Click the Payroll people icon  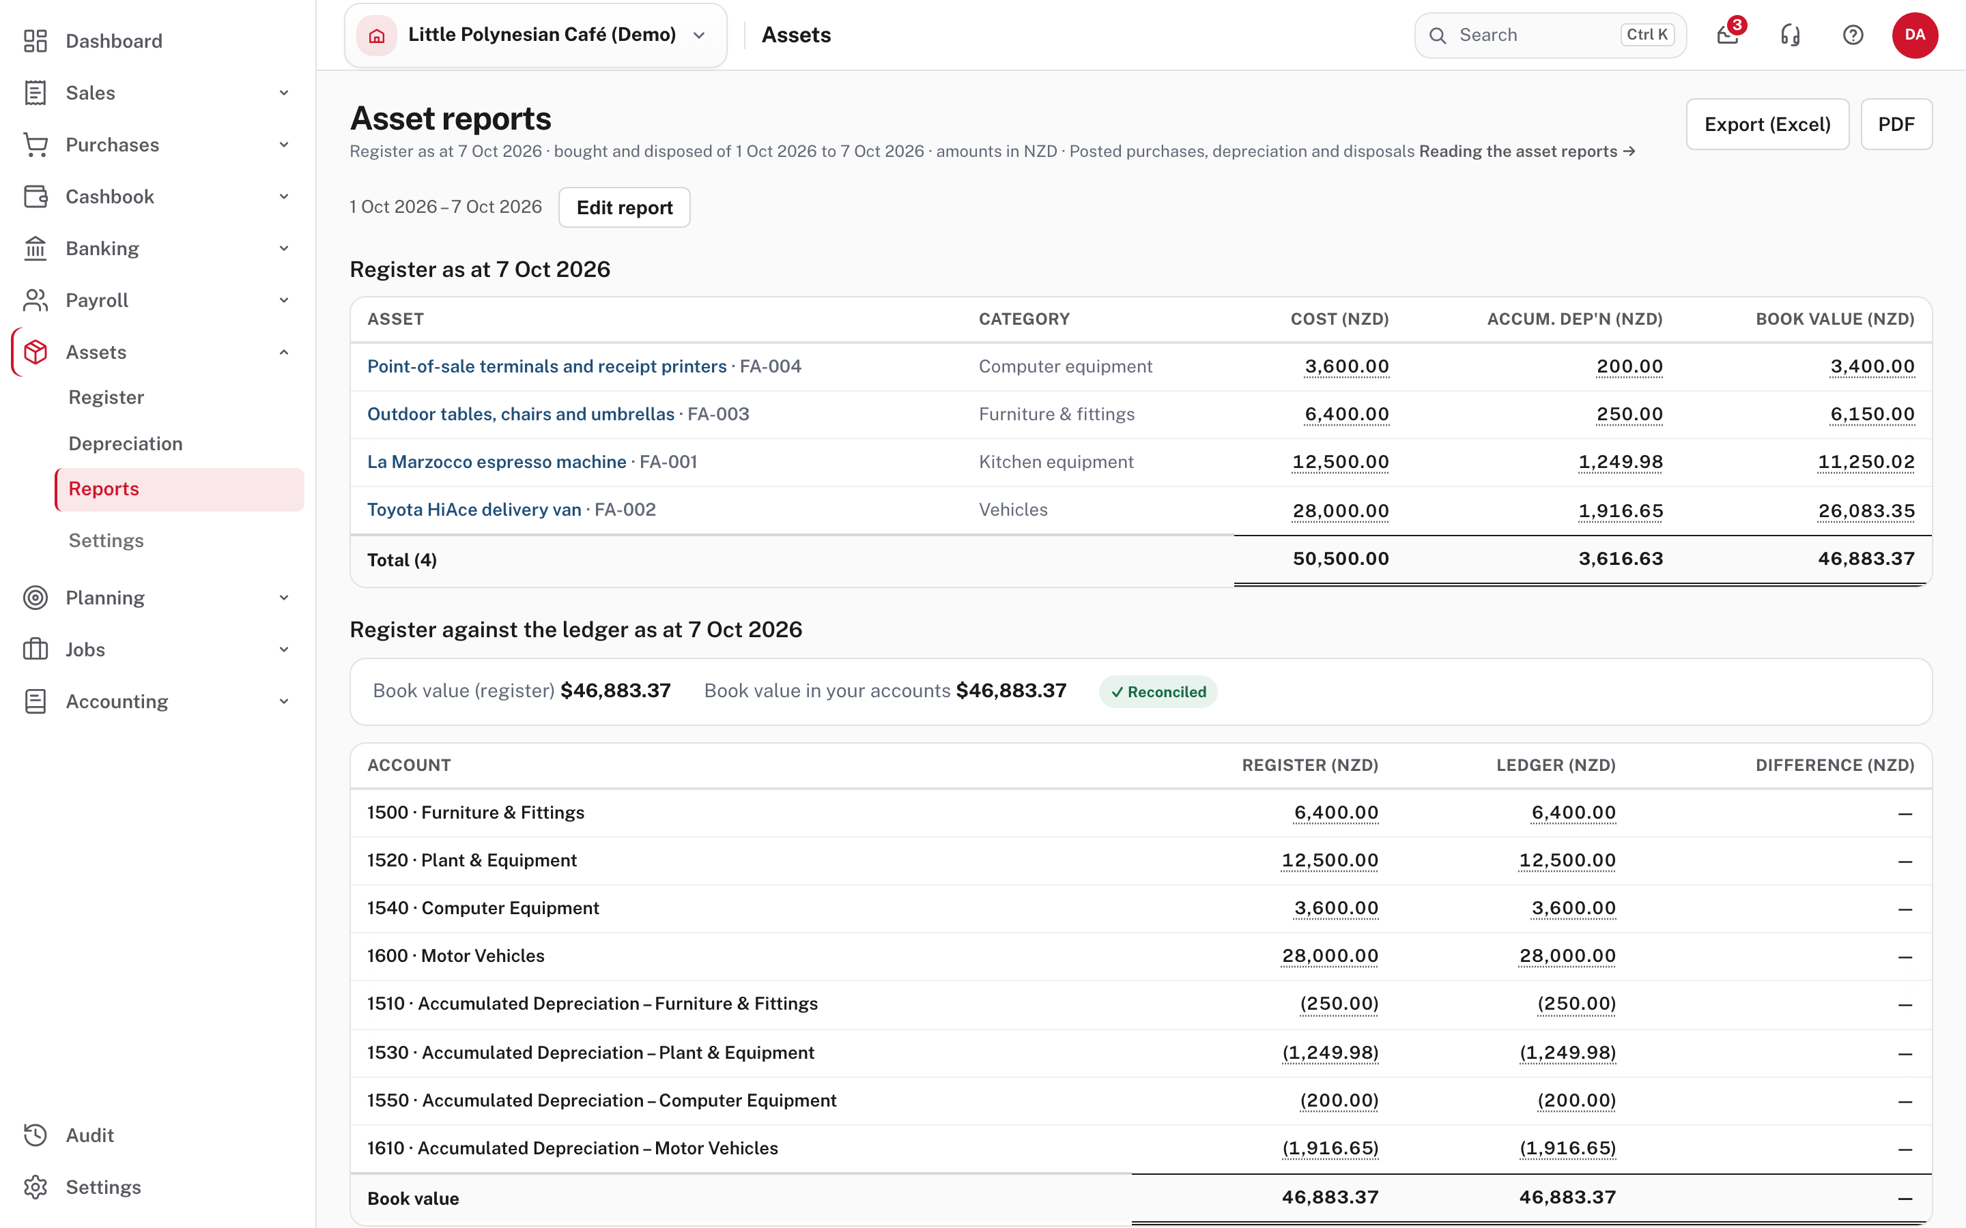[35, 300]
